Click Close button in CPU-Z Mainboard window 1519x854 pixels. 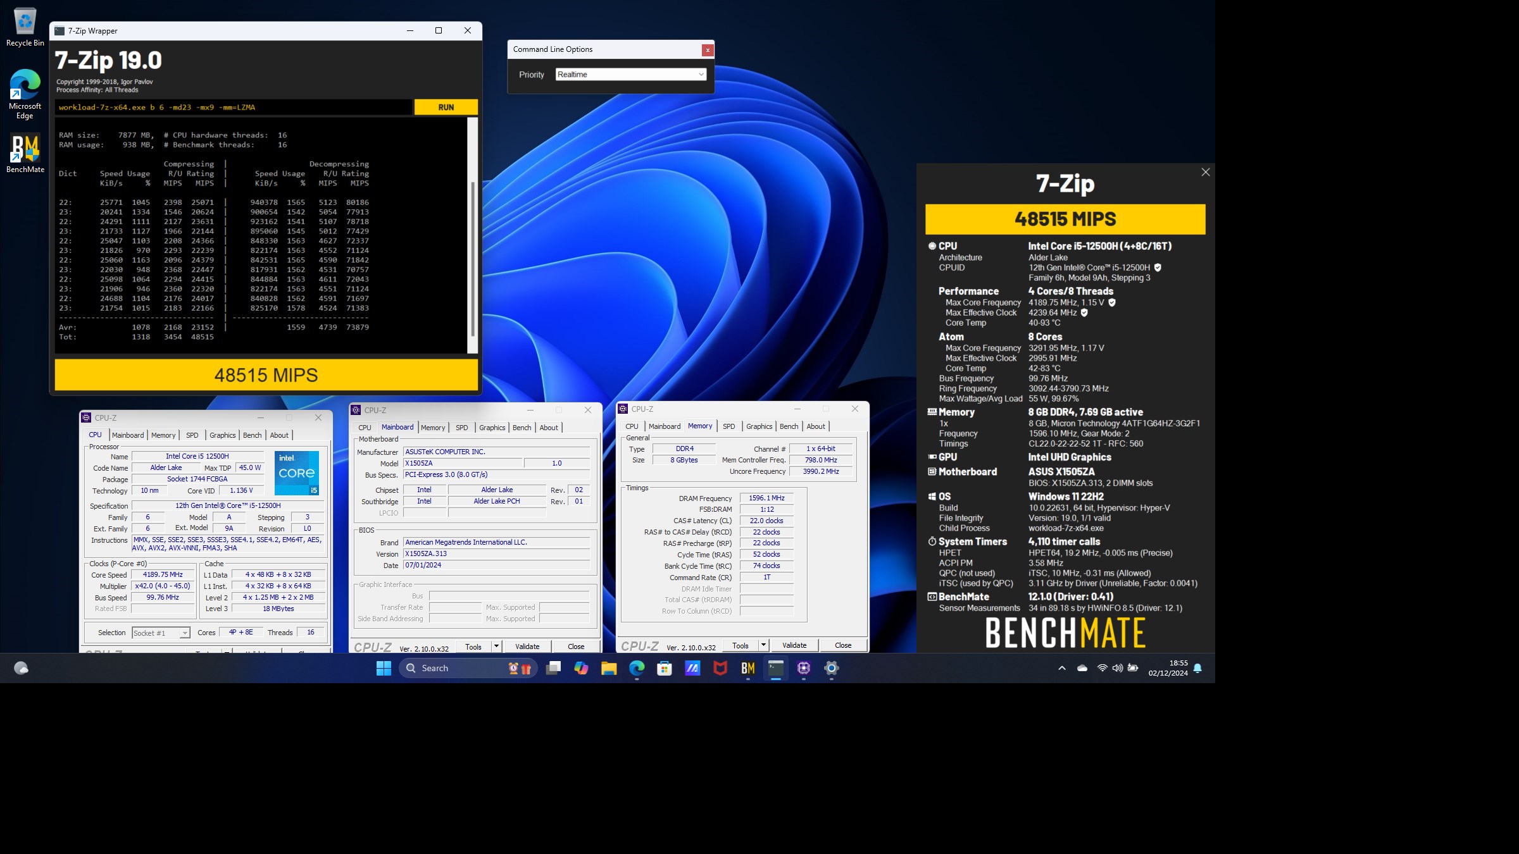[x=576, y=647]
